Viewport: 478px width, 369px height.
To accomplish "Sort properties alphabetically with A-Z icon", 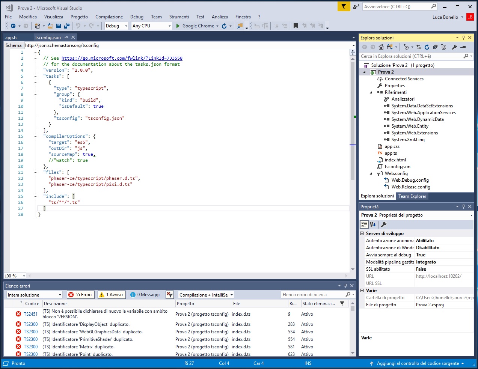I will click(373, 224).
